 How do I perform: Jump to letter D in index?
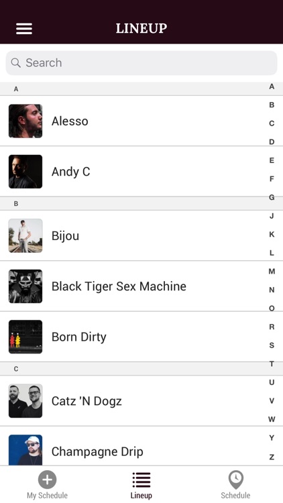coord(272,142)
